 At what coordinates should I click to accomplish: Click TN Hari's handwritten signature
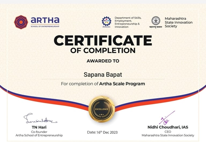(40, 119)
